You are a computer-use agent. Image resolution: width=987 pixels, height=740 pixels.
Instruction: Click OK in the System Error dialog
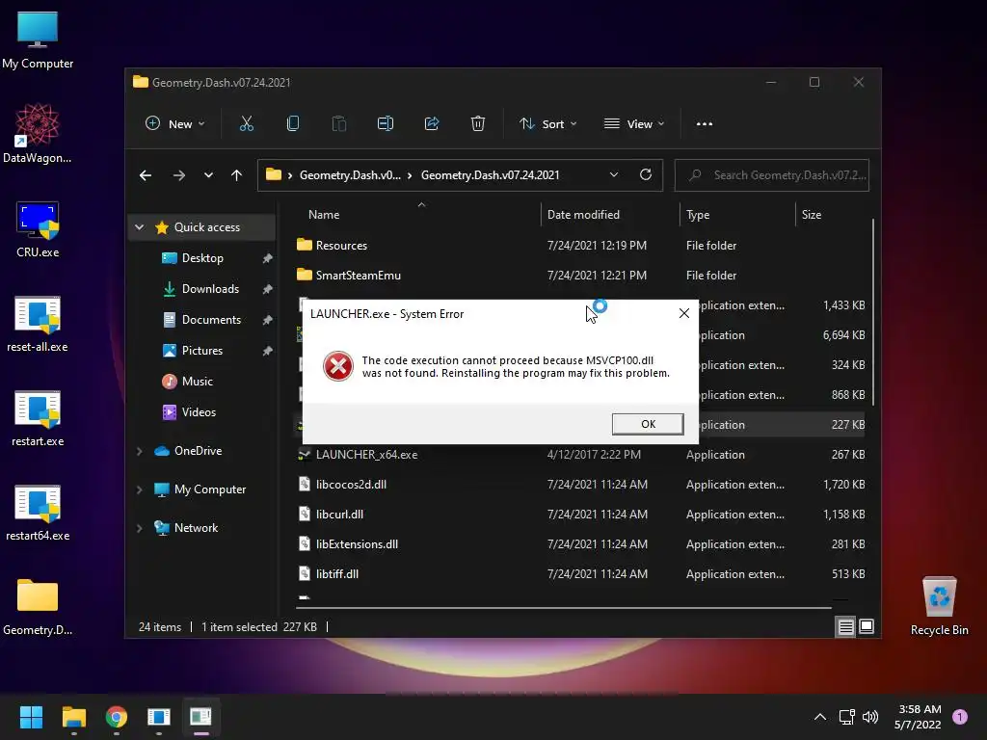point(648,424)
